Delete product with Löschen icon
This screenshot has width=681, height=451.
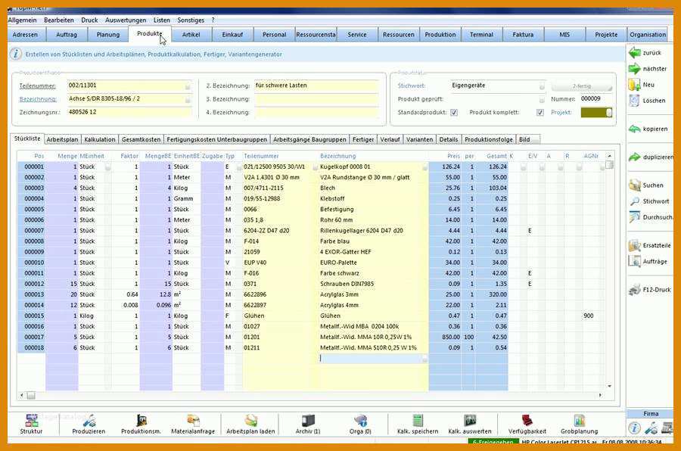tap(635, 101)
